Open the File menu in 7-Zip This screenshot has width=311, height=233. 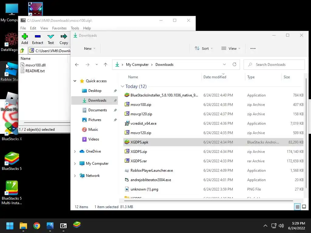pyautogui.click(x=23, y=28)
